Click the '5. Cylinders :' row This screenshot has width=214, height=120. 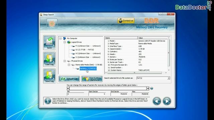136,52
